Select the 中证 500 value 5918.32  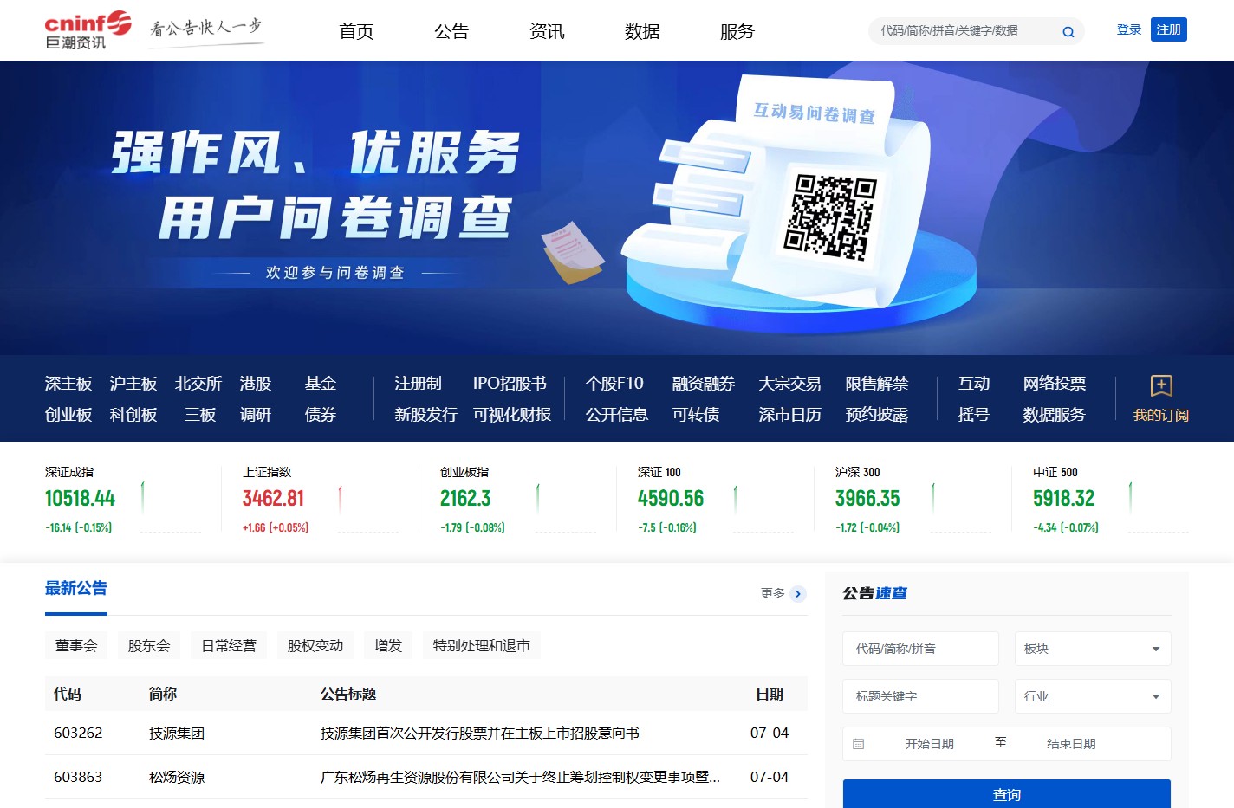point(1064,499)
